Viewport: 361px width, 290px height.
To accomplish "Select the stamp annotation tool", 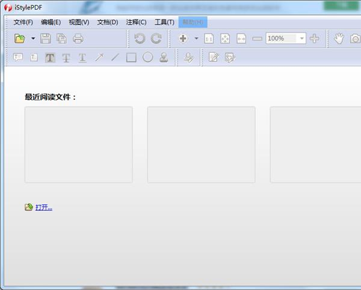I will pos(164,58).
